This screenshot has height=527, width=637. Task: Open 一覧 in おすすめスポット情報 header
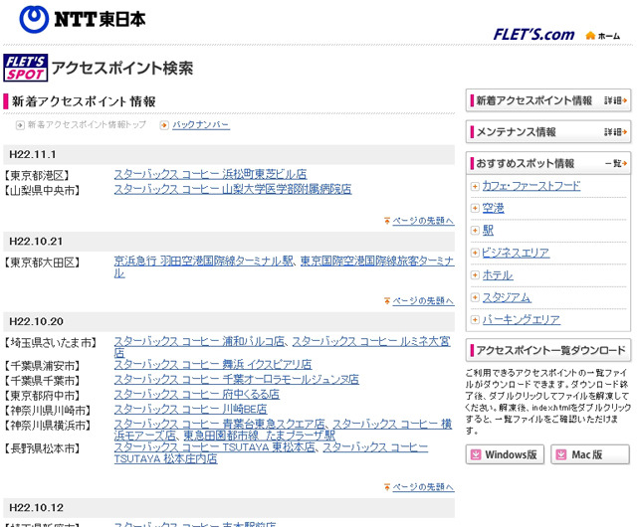[x=616, y=163]
